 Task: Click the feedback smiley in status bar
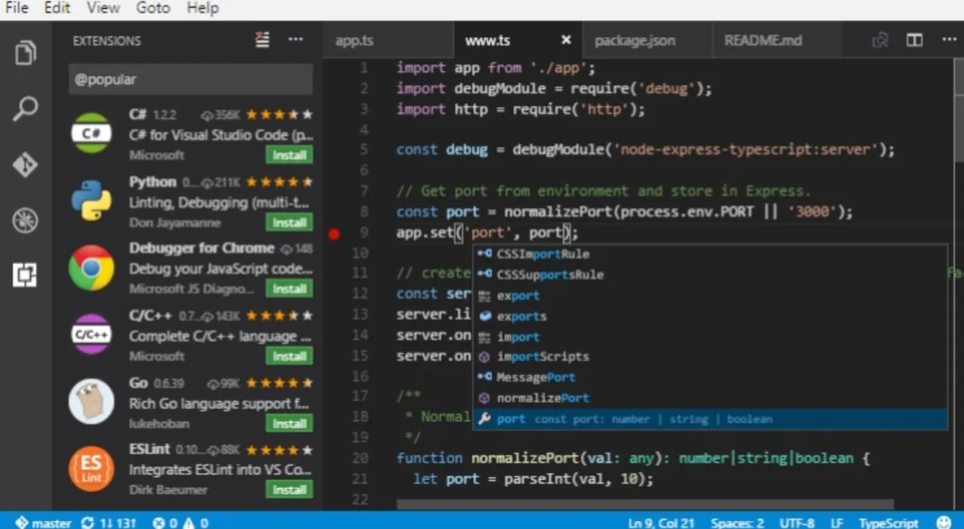point(943,523)
